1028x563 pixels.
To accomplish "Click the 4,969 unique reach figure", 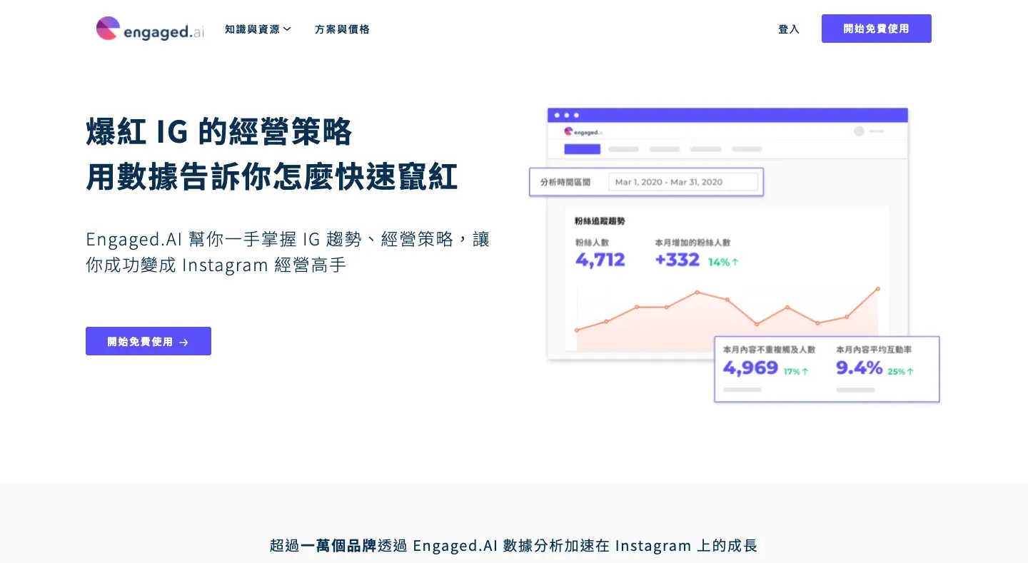I will tap(750, 368).
